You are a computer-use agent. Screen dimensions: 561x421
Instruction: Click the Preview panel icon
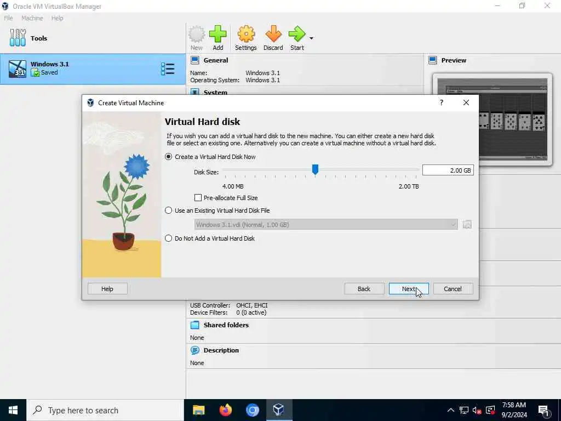point(433,60)
